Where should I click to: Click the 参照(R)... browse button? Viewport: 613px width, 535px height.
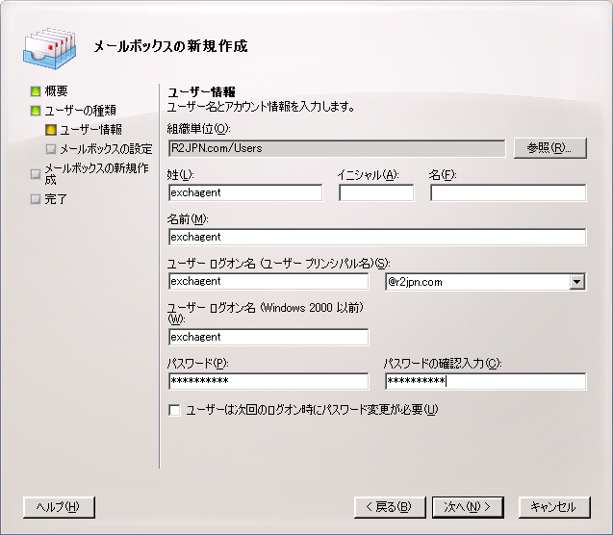(550, 148)
